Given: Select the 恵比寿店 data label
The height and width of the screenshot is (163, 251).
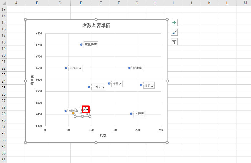Looking at the screenshot, I should [91, 45].
